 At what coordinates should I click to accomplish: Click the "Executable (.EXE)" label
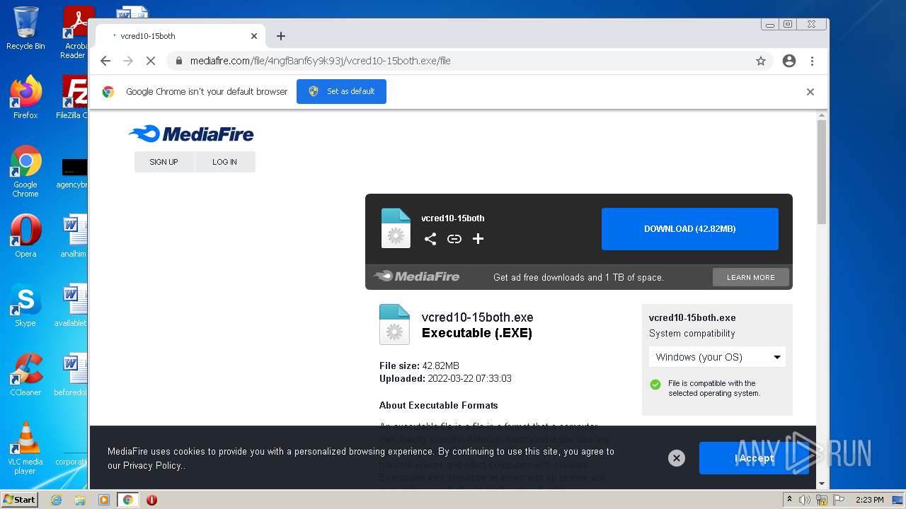pos(477,333)
